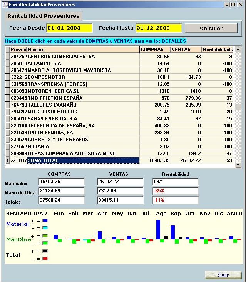Screen dimensions: 246x282
Task: Click total ventas value 26102.22 in grid
Action: point(186,160)
